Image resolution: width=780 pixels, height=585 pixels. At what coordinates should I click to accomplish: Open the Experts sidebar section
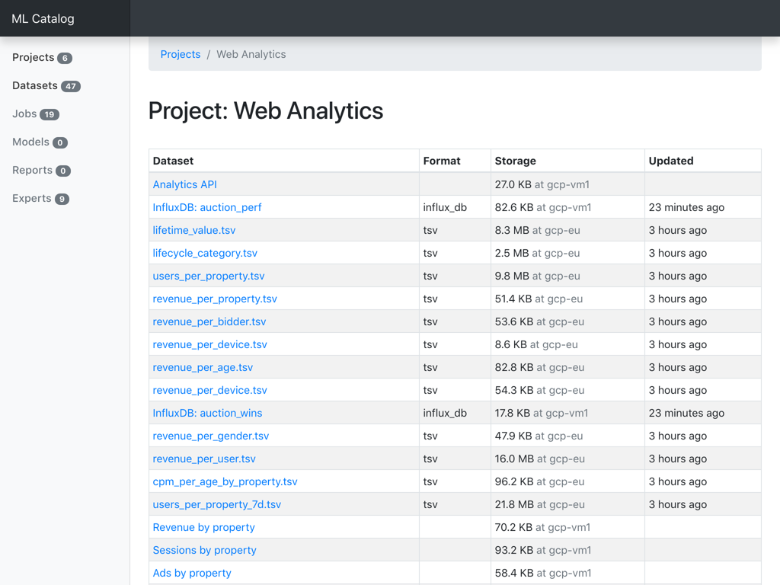pos(41,199)
